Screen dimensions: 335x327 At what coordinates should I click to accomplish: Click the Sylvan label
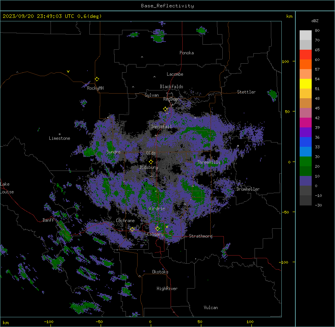(152, 95)
